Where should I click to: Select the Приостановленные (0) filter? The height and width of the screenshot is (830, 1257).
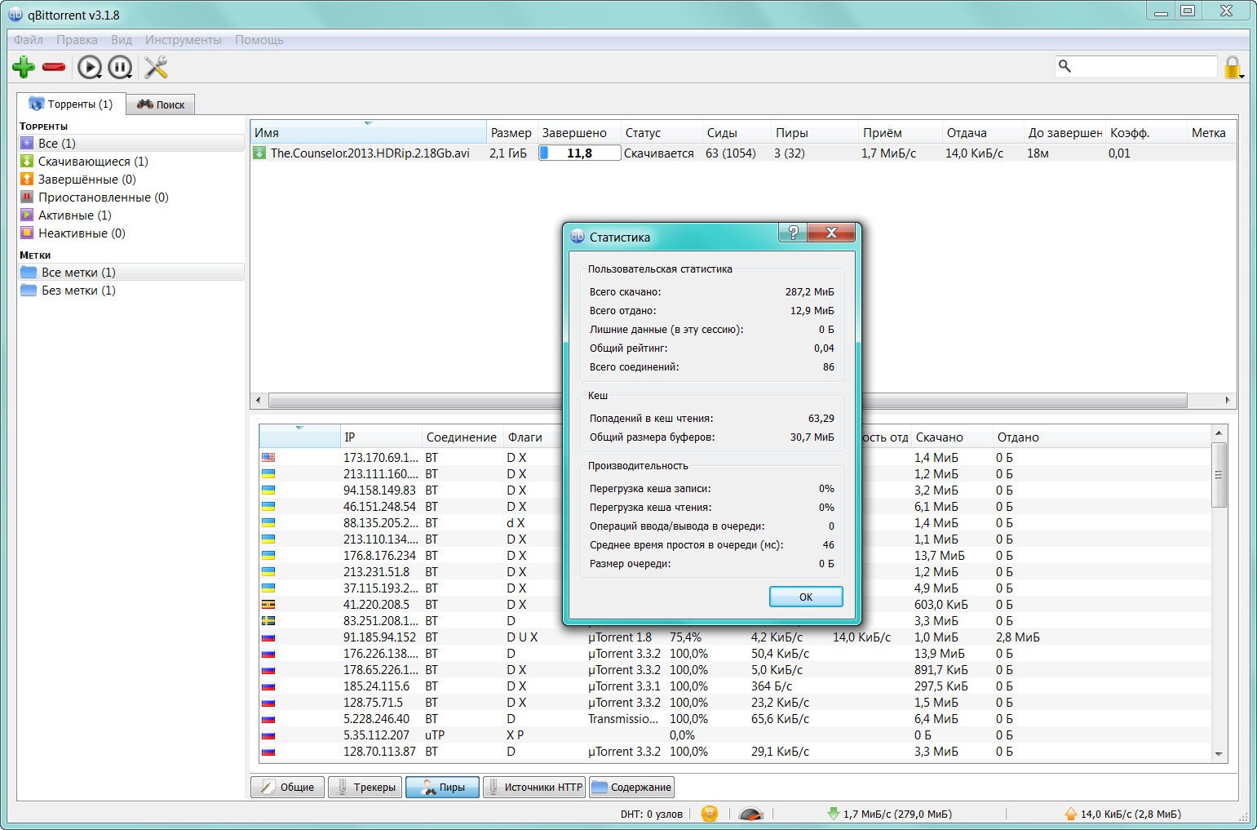click(x=131, y=197)
